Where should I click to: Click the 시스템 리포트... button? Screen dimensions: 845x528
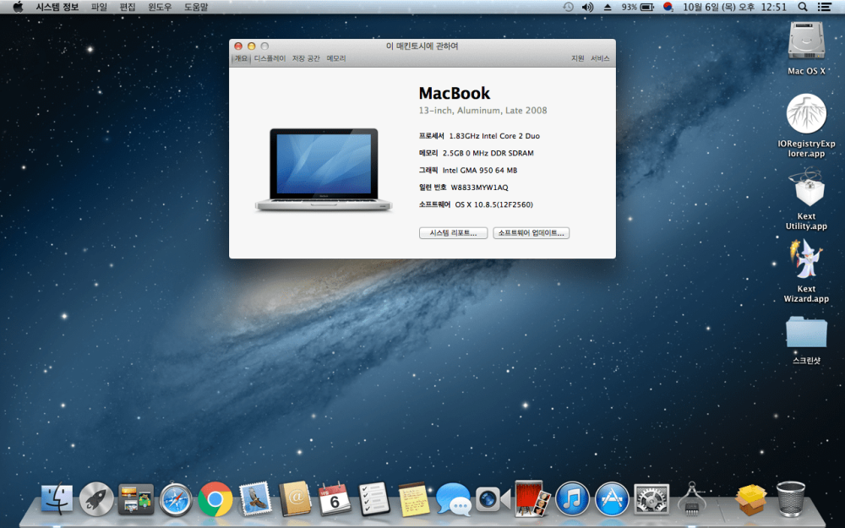(453, 233)
